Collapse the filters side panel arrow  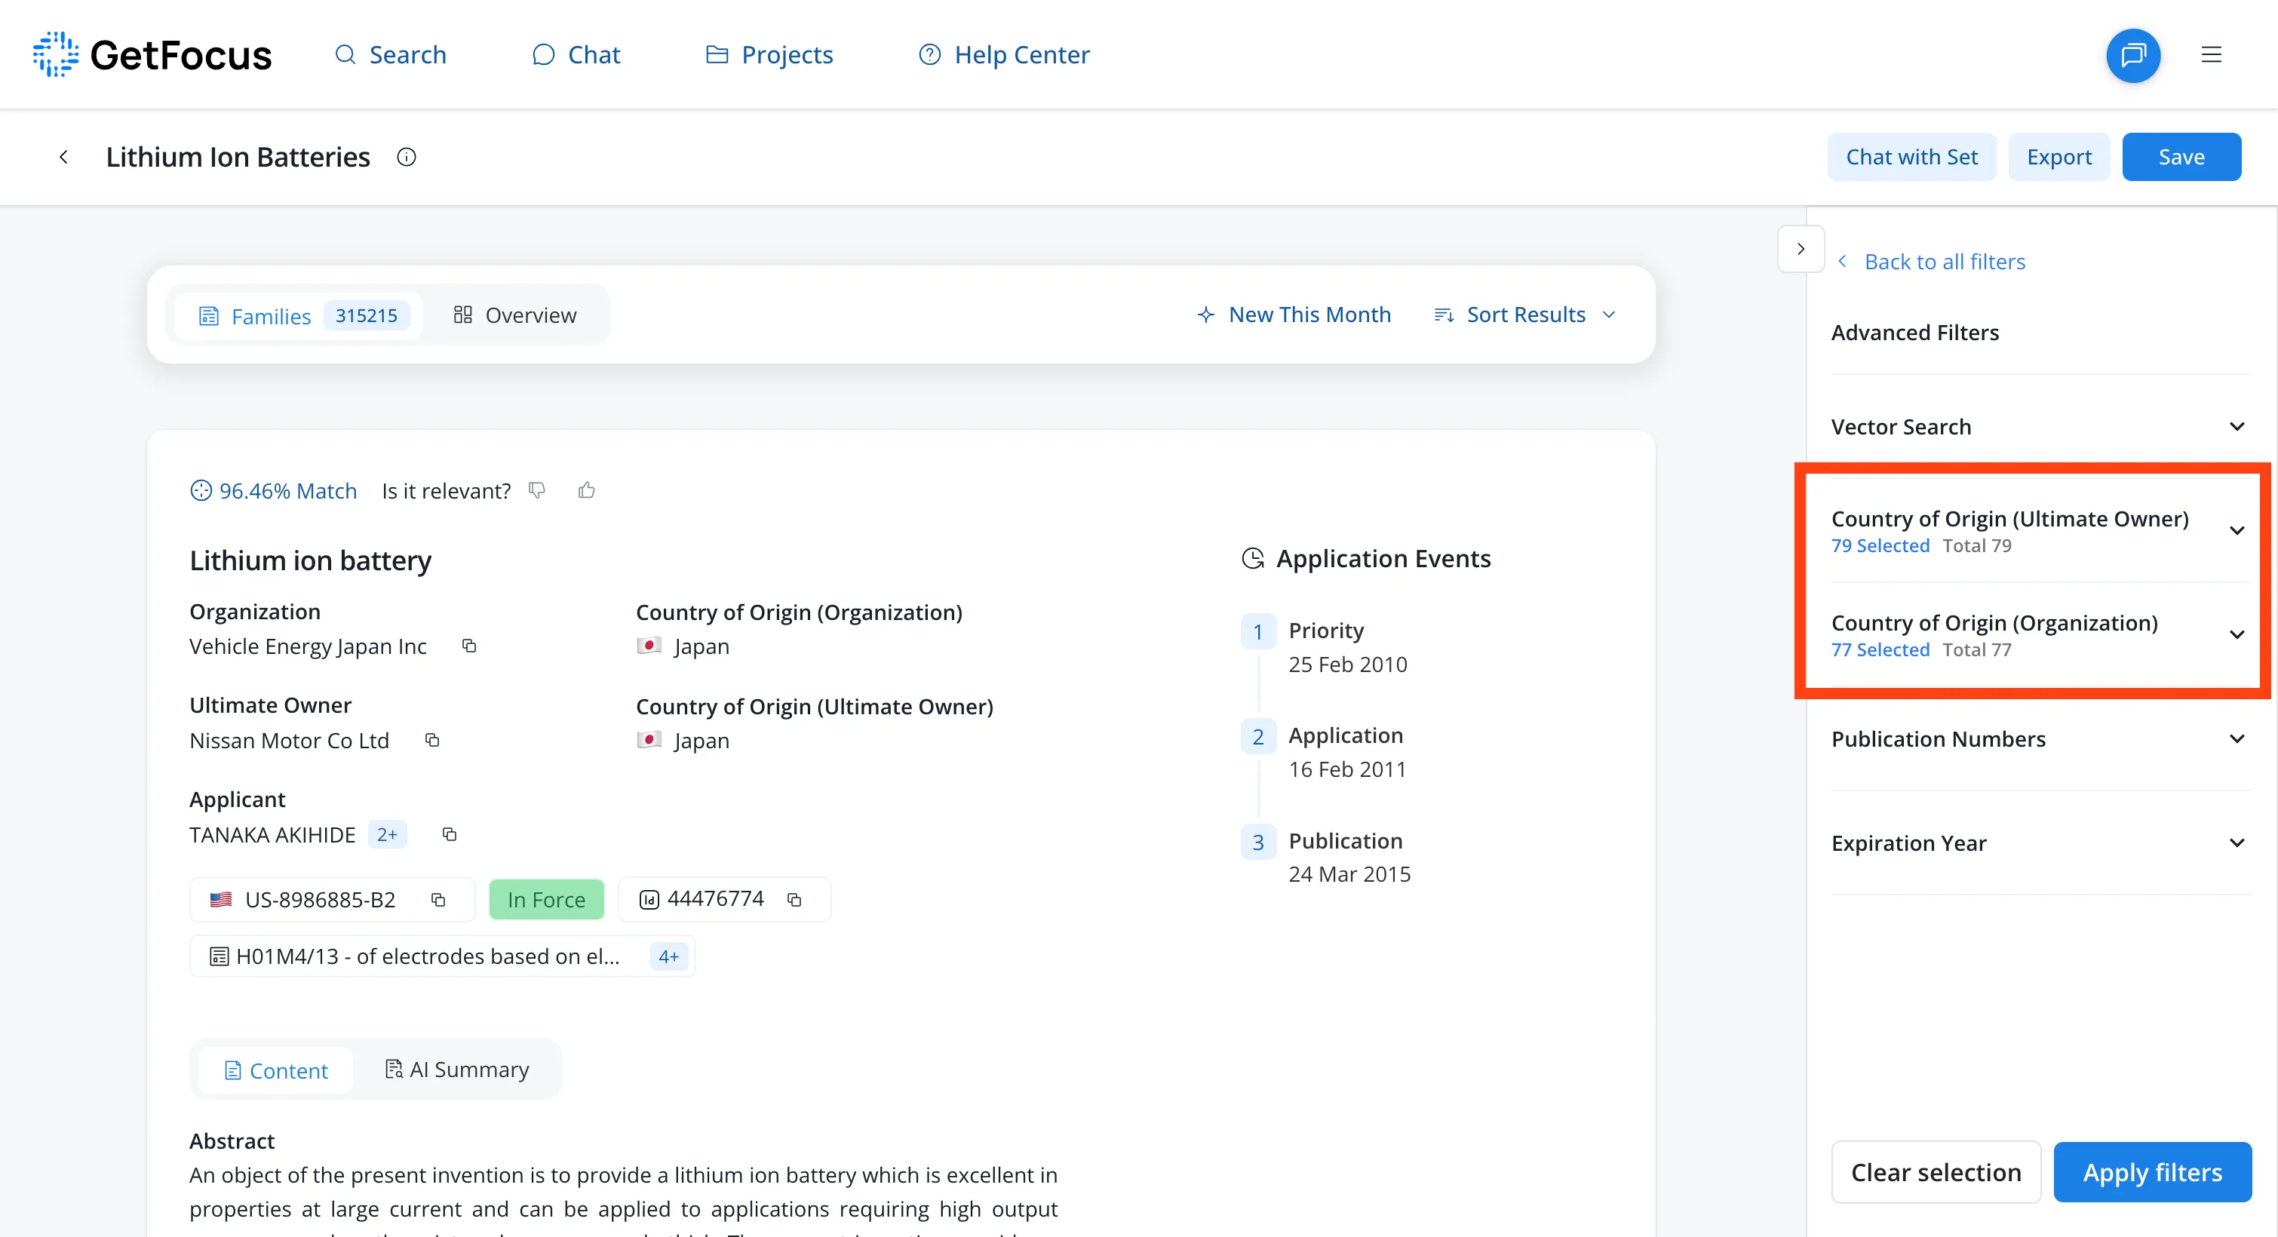click(x=1801, y=248)
